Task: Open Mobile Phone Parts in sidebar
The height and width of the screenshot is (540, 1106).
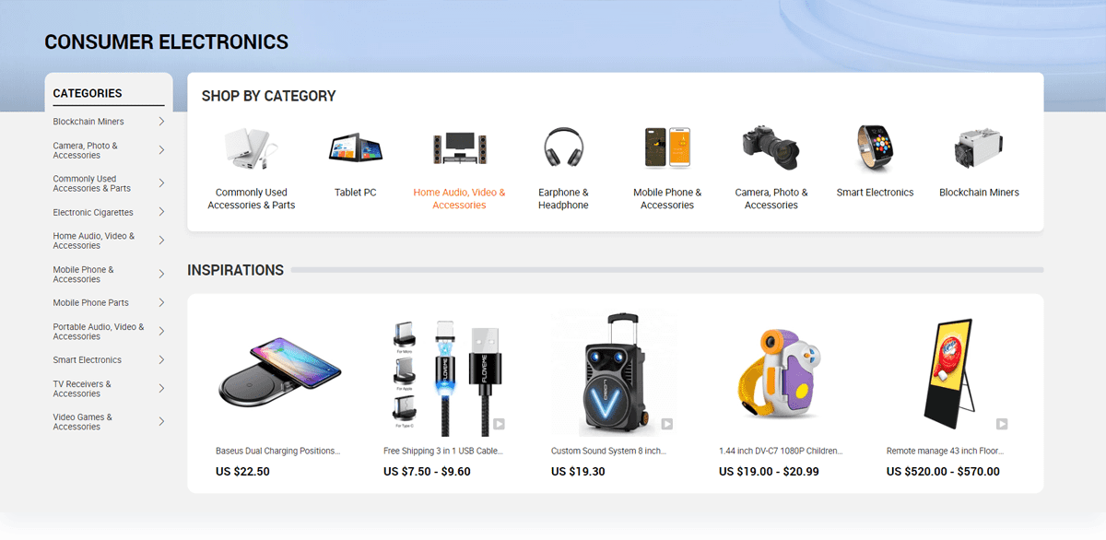Action: 90,303
